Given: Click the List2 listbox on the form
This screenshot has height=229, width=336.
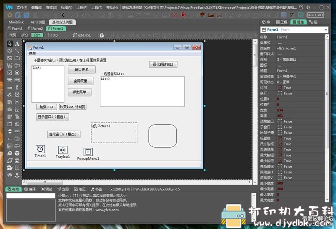Looking at the screenshot, I should pos(142,91).
